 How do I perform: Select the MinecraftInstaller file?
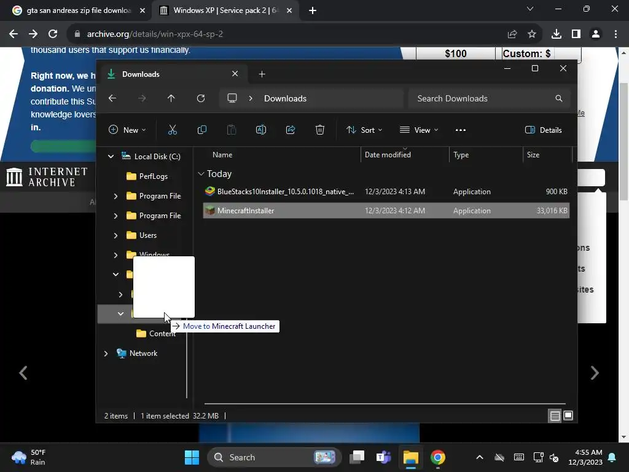[386, 211]
